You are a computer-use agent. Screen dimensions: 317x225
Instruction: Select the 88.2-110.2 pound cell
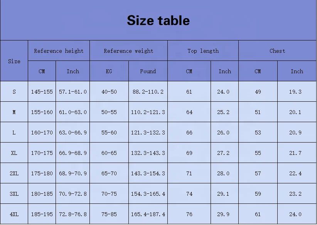pyautogui.click(x=148, y=92)
